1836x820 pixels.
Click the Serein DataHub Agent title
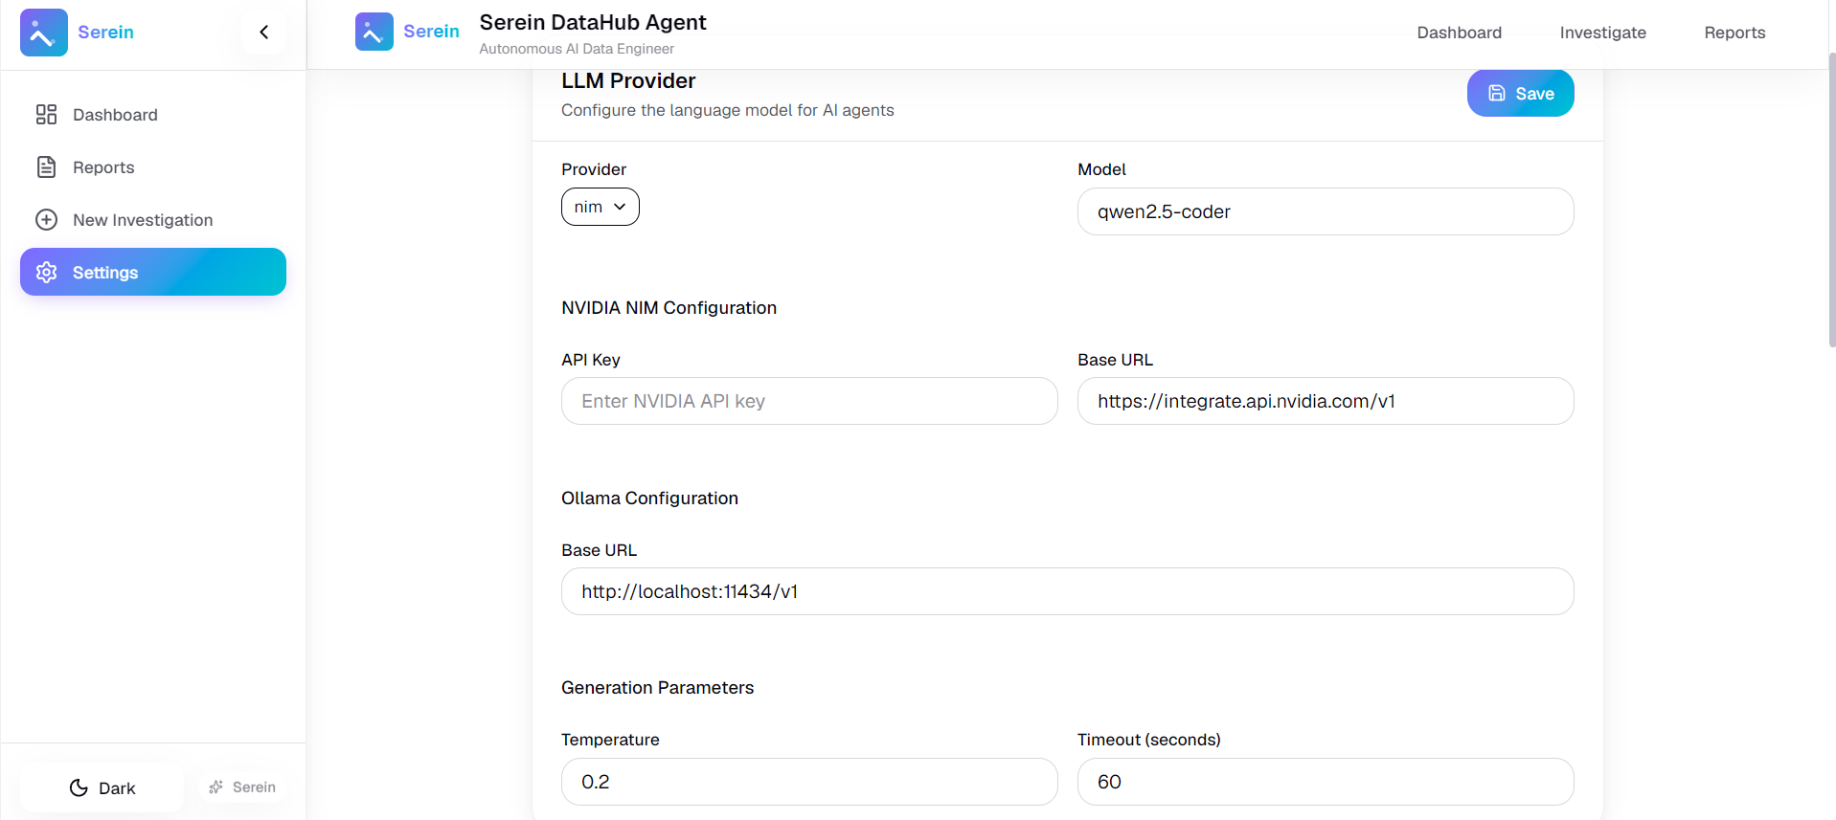(593, 22)
